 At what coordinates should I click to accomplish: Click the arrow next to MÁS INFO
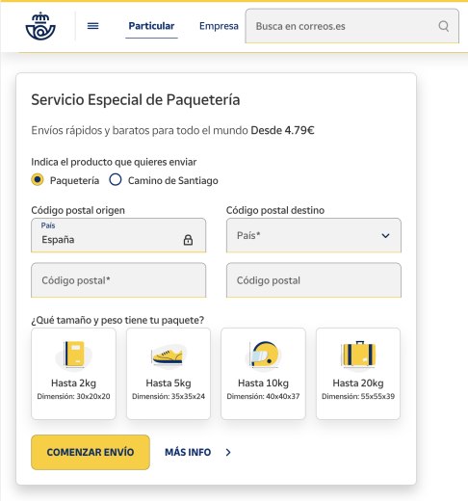(x=228, y=452)
